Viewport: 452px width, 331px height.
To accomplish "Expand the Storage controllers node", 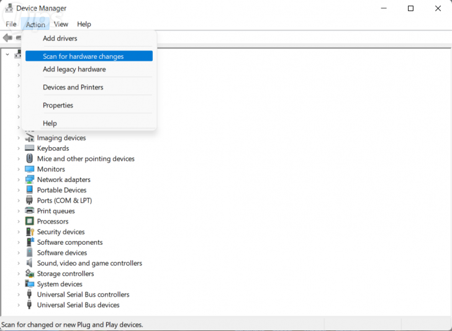I will [x=19, y=274].
